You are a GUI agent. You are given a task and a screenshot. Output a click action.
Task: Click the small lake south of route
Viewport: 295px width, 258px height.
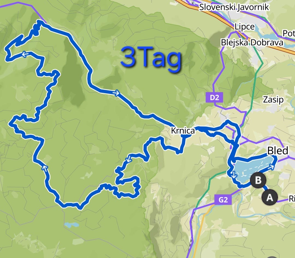[x=71, y=225]
